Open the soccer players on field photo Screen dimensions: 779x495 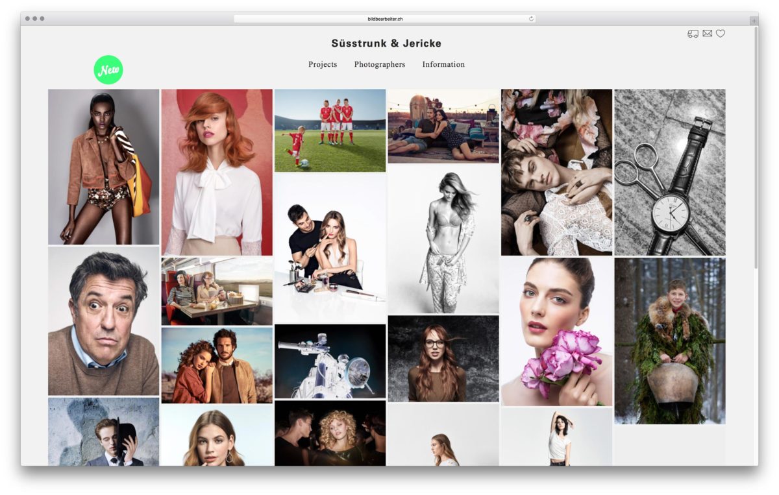tap(330, 130)
